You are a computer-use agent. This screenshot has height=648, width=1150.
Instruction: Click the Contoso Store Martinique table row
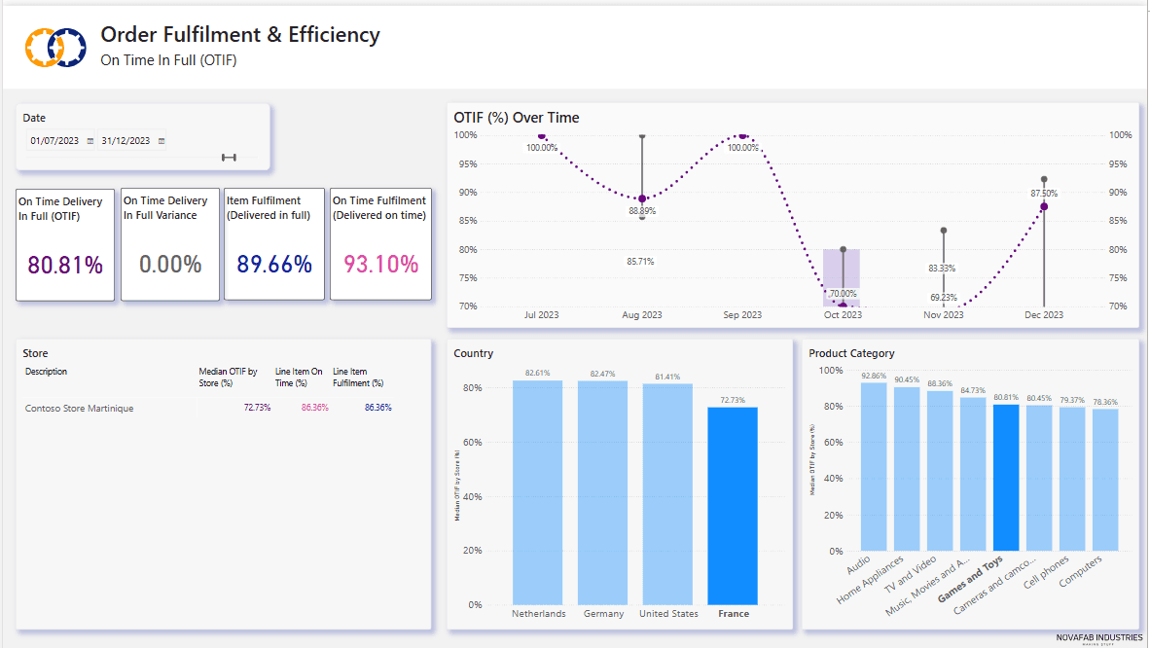tap(80, 408)
